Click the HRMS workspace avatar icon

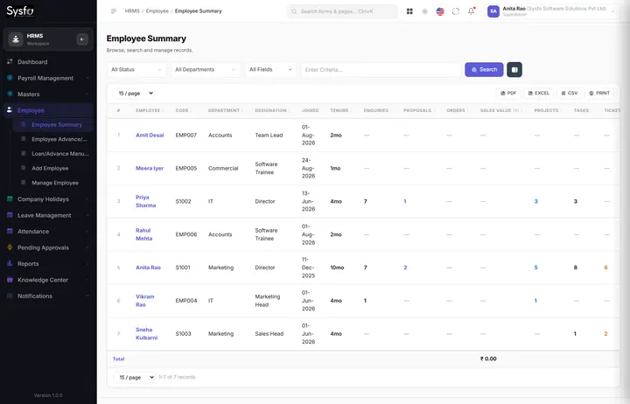[16, 39]
